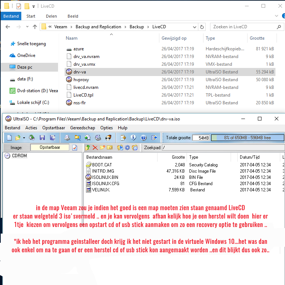Click the Burn CD image flame icon
Image resolution: width=285 pixels, height=285 pixels.
pyautogui.click(x=108, y=138)
